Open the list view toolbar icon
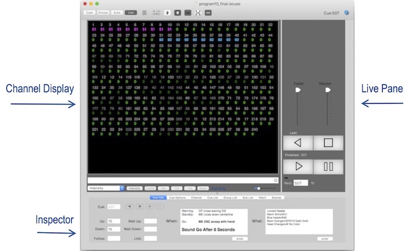 144,13
